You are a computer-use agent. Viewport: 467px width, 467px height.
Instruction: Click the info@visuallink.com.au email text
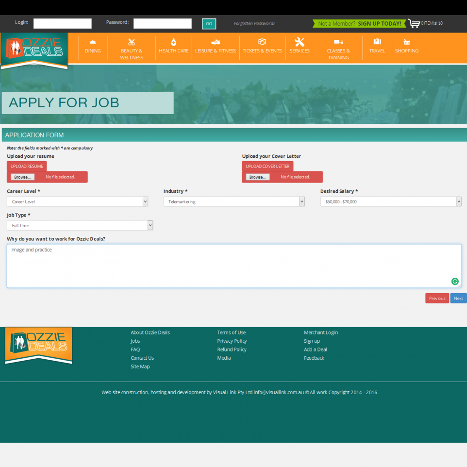point(279,392)
